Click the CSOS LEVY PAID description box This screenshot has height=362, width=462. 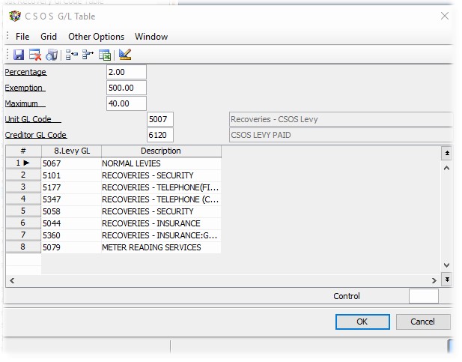[341, 135]
